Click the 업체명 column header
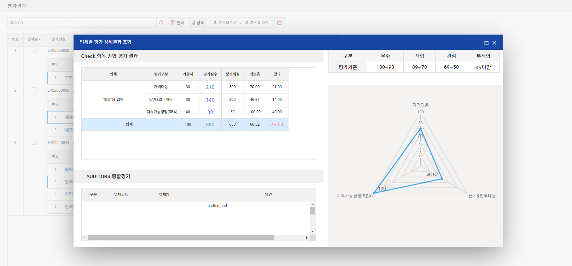Screen dimensions: 572x266 (164, 194)
